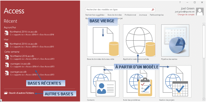The height and width of the screenshot is (102, 206).
Task: Click the Access file icon beside ouvrages ios.accdb
Action: point(7,65)
